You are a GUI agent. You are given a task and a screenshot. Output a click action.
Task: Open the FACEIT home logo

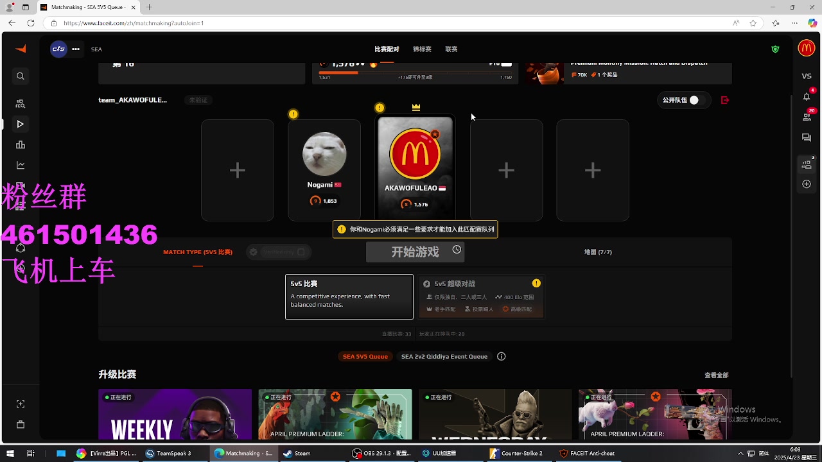click(21, 49)
